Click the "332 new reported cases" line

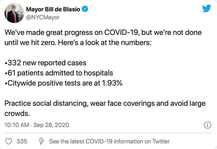tap(45, 63)
